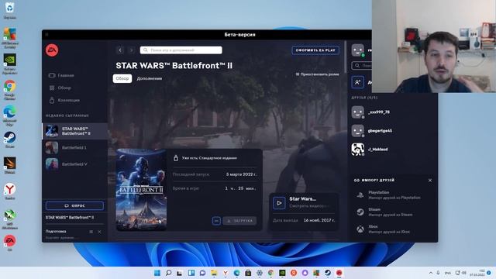Click the Battlefront II cover art thumbnail
The width and height of the screenshot is (496, 279).
(x=141, y=189)
